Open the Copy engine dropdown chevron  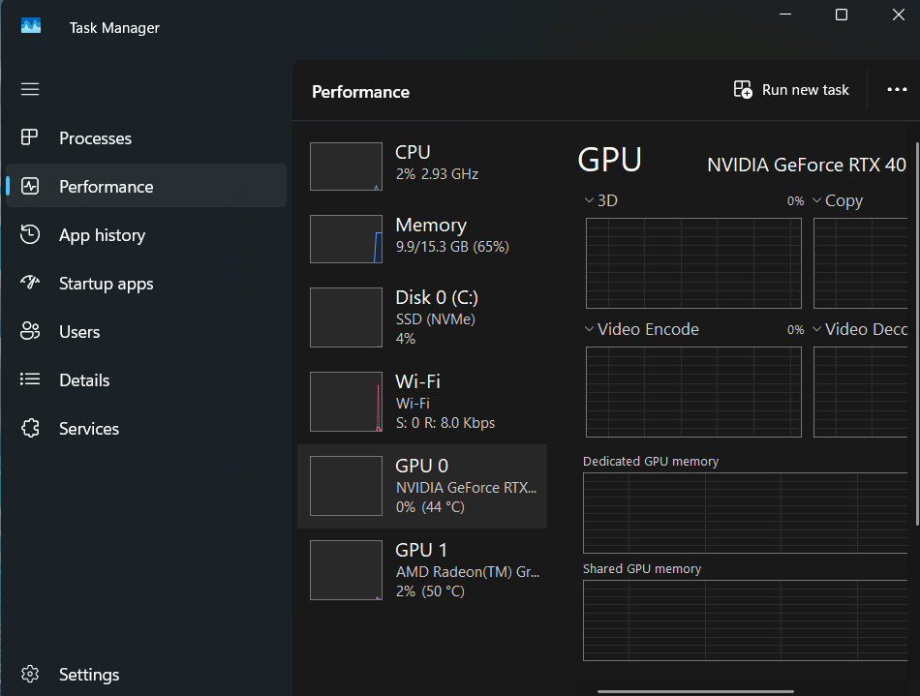coord(816,200)
